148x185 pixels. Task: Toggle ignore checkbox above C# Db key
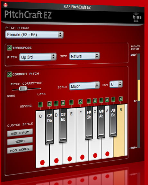coord(49,104)
